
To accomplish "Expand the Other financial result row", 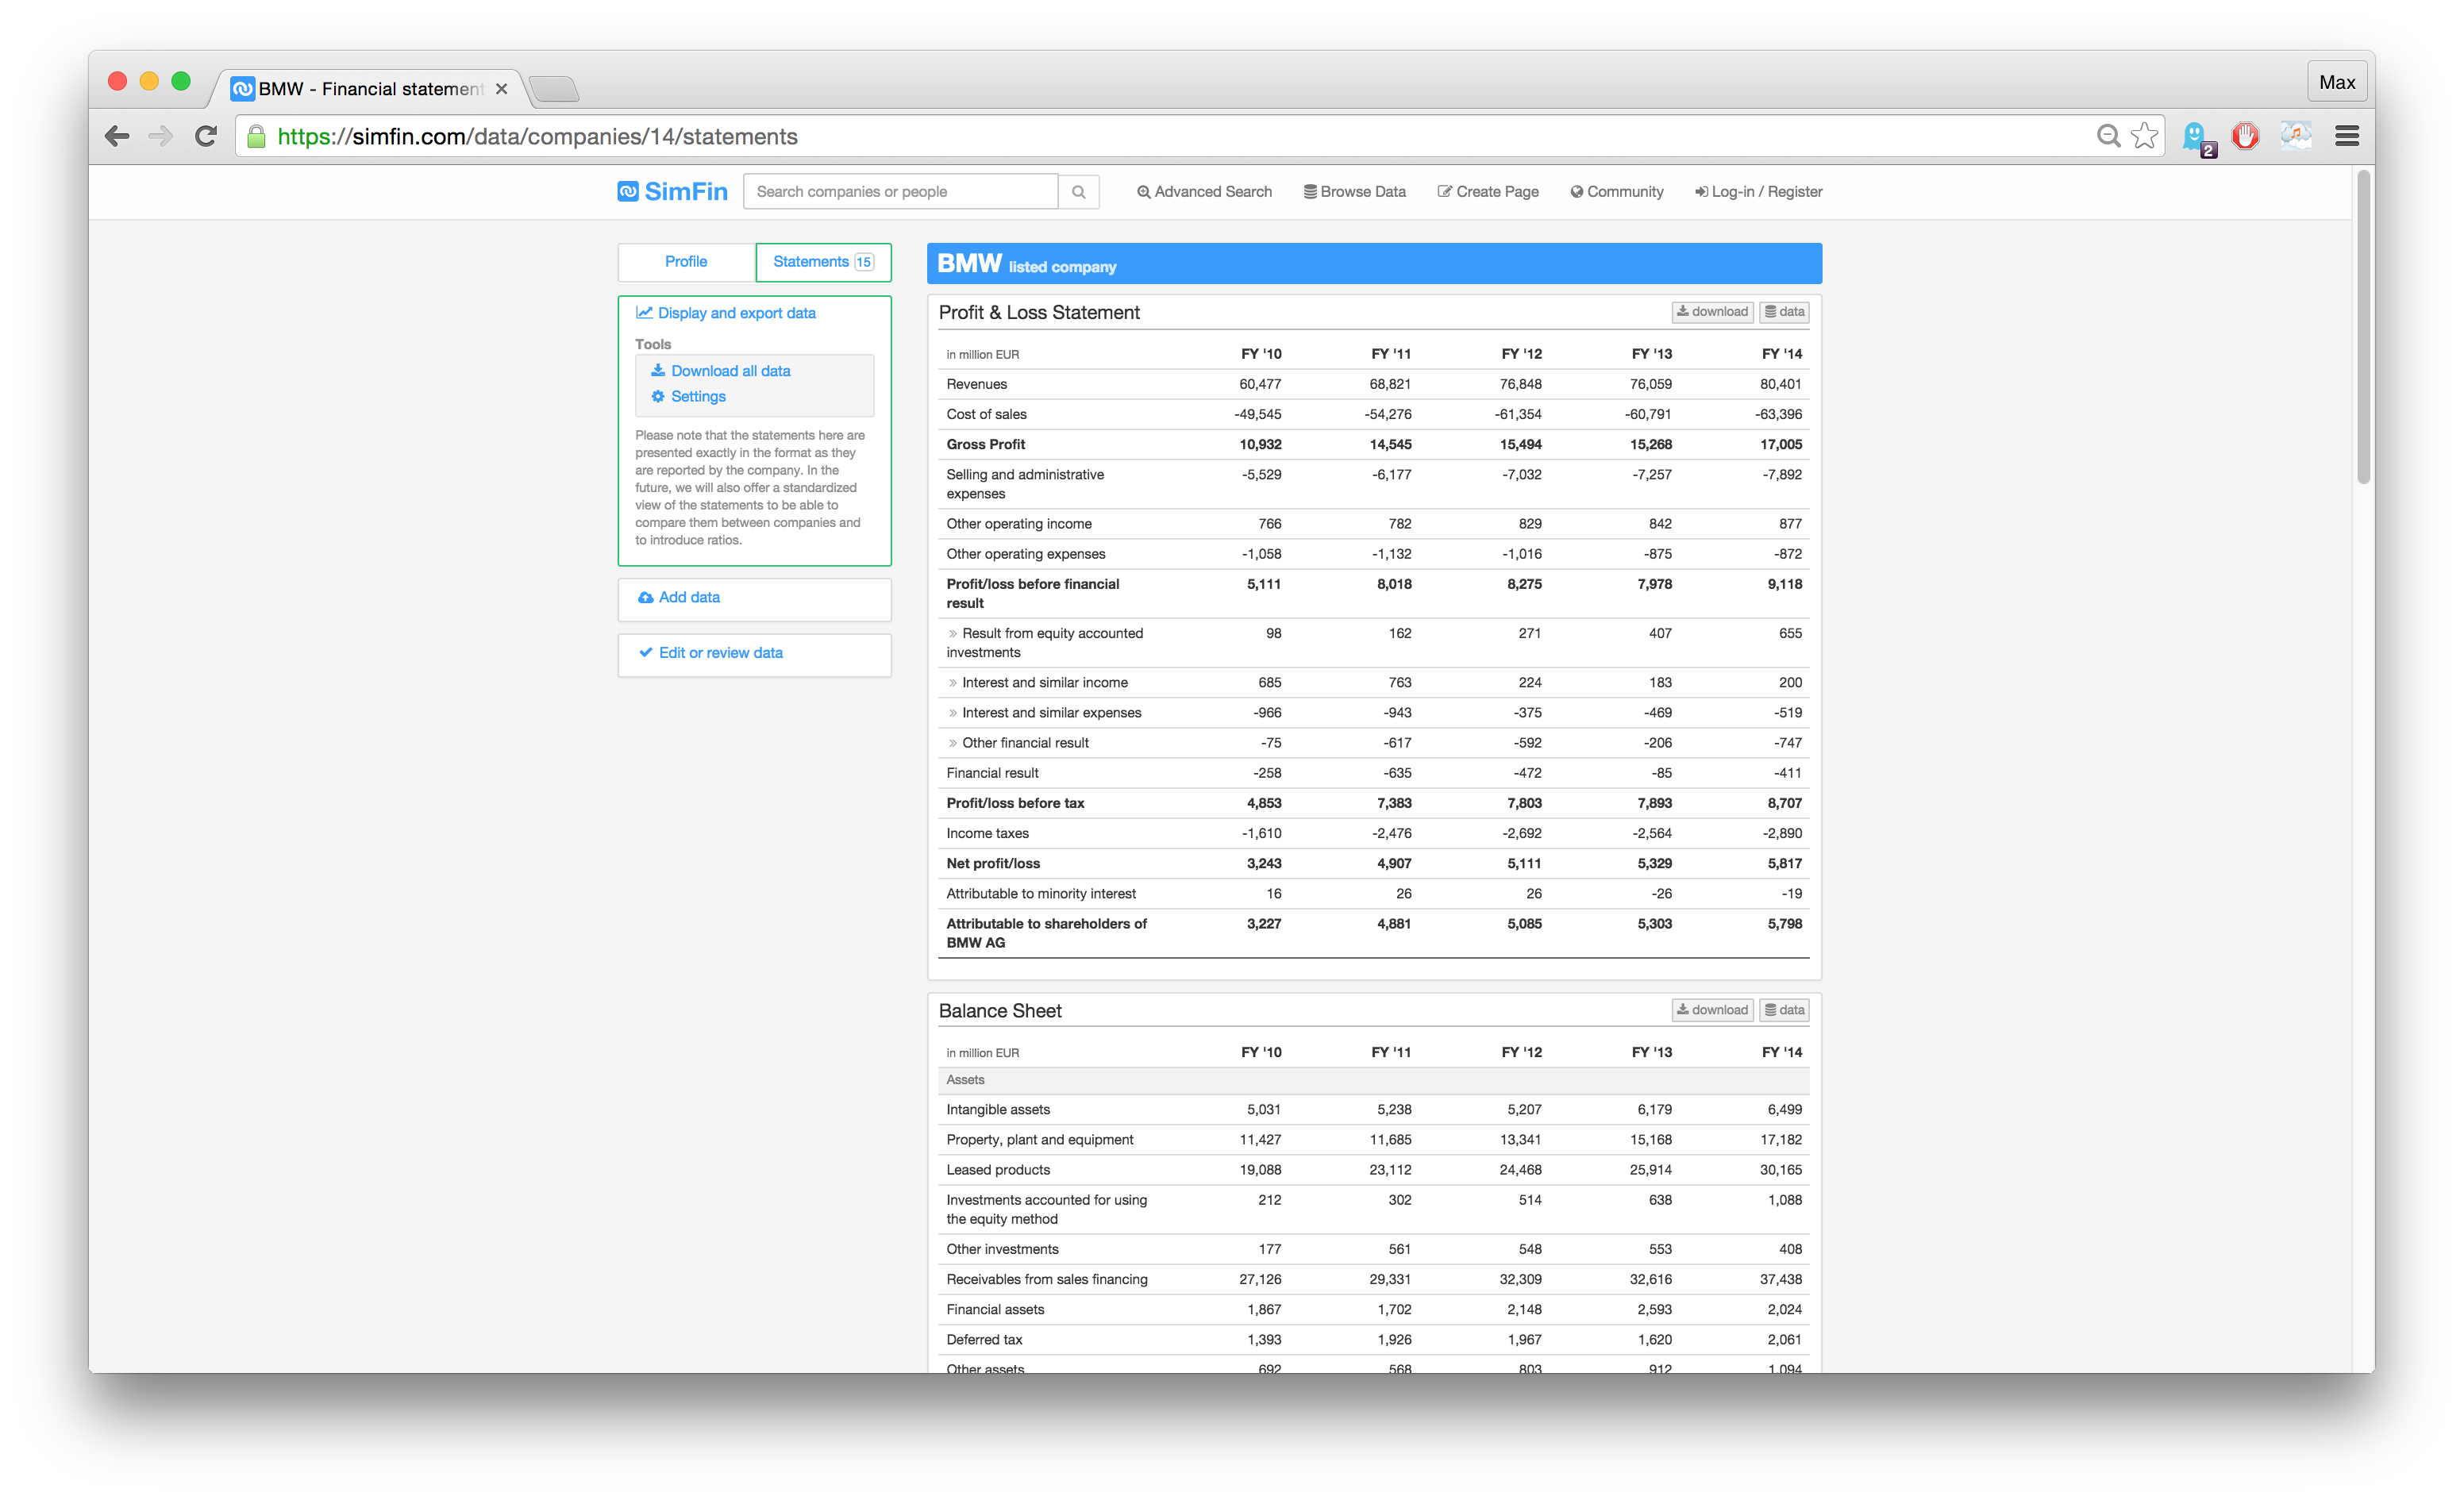I will tap(953, 743).
